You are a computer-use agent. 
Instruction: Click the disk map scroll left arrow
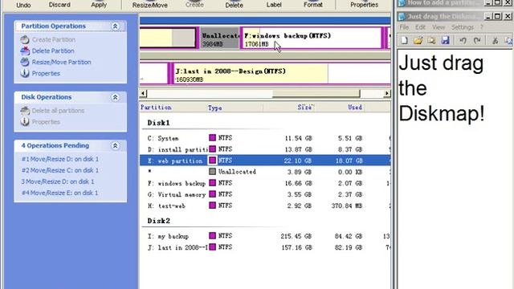point(143,93)
